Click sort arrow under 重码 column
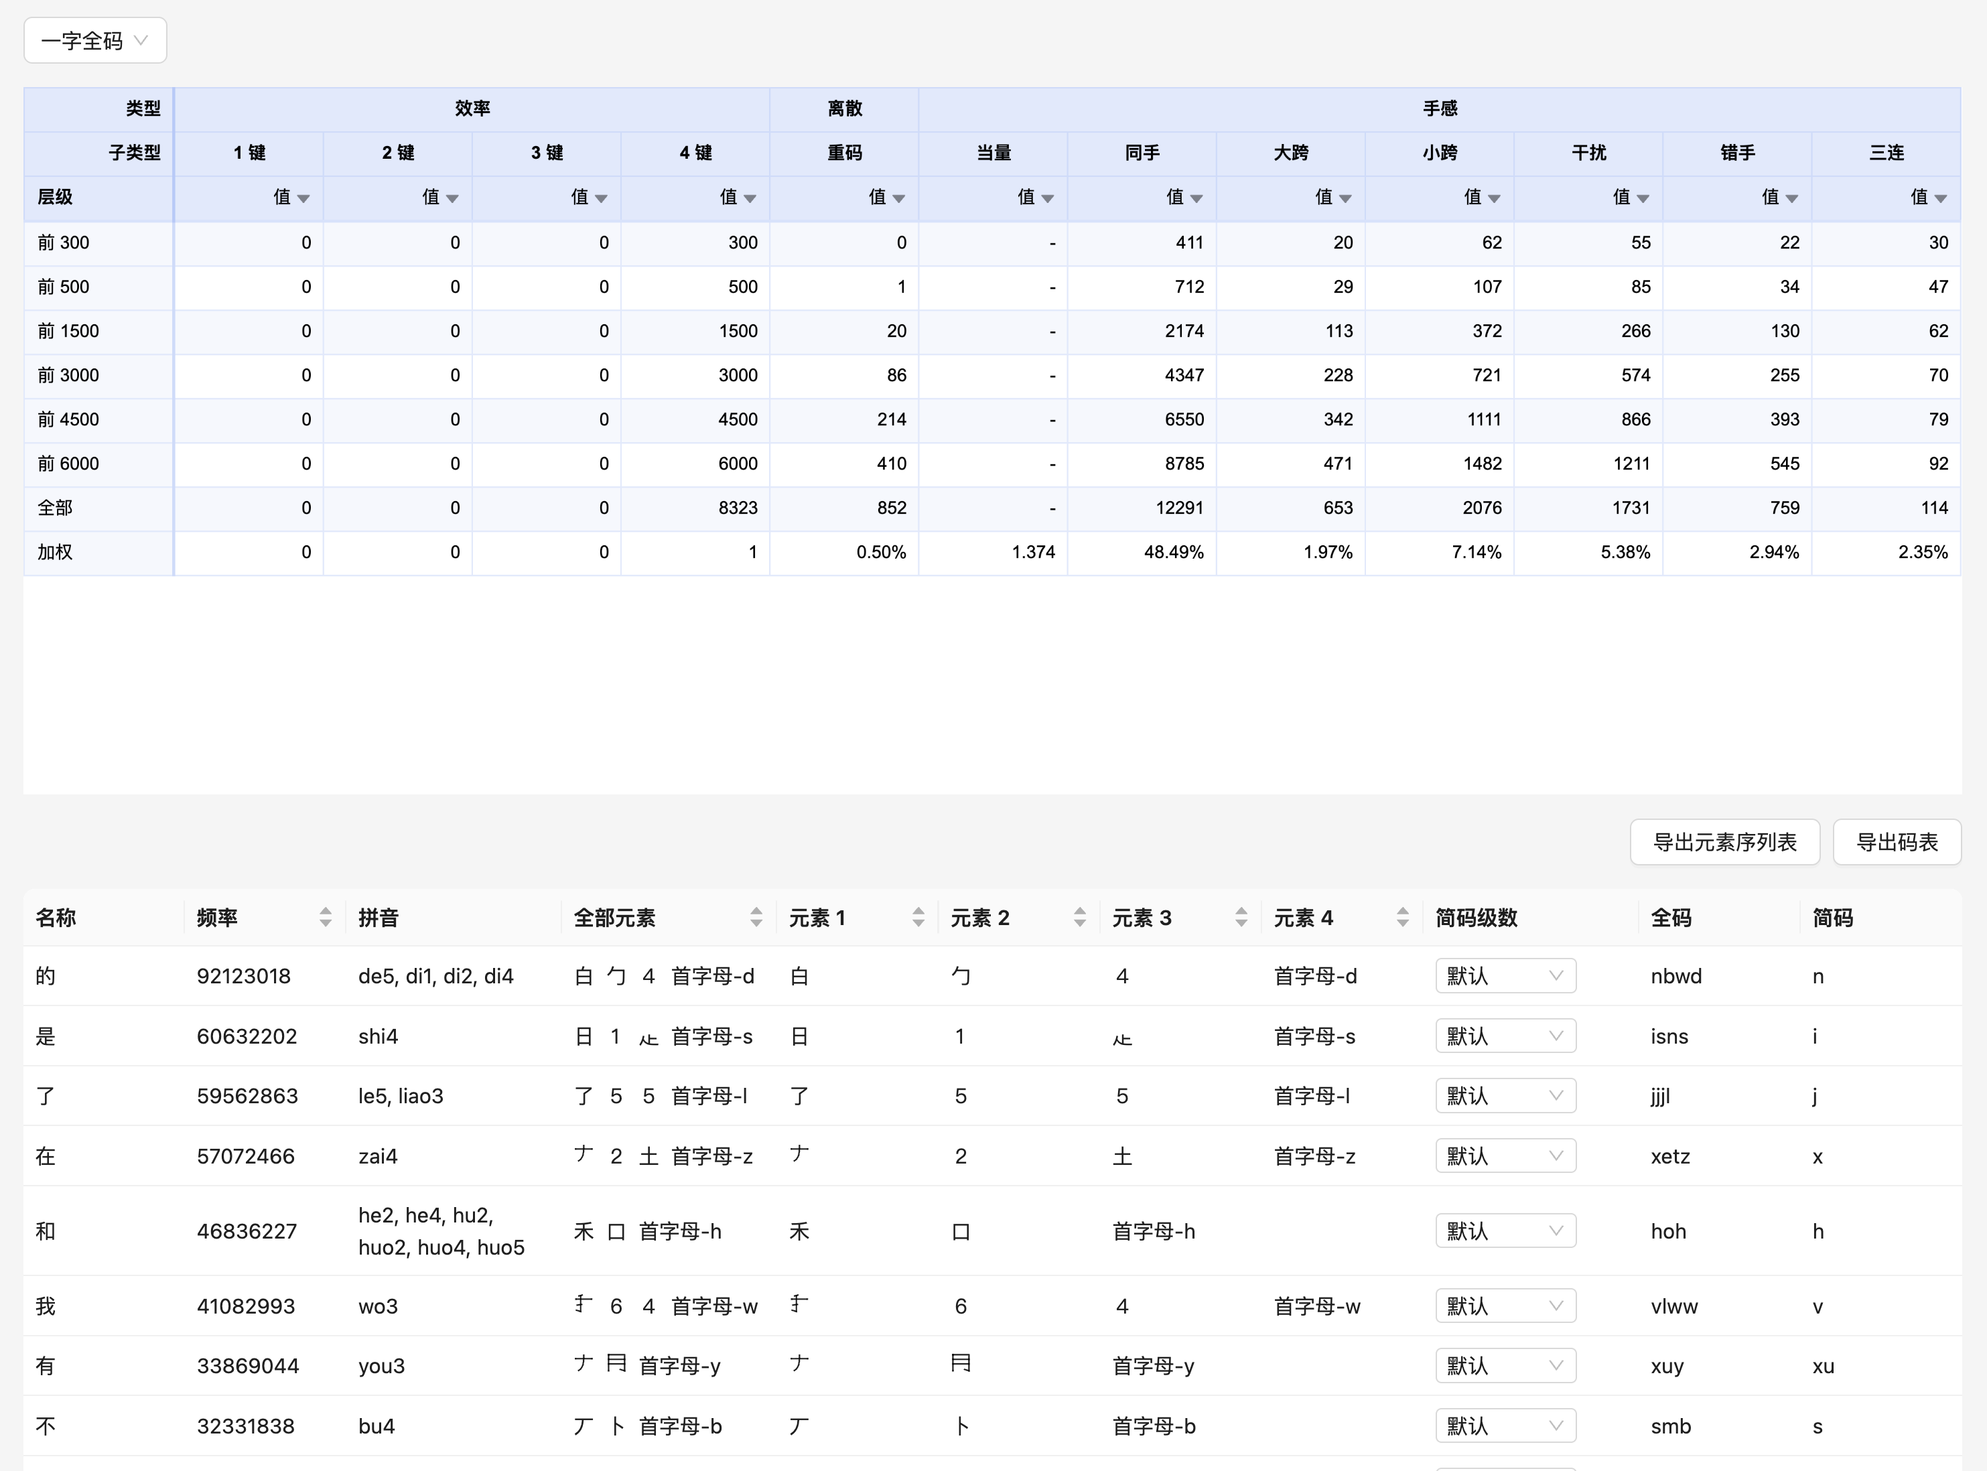Screen dimensions: 1987x1471 click(x=898, y=198)
